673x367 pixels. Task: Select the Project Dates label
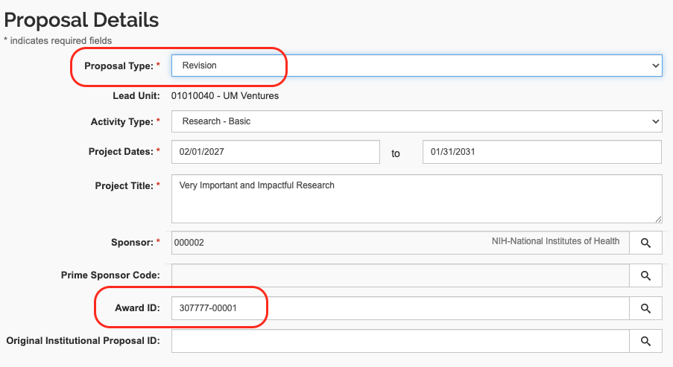(x=124, y=151)
